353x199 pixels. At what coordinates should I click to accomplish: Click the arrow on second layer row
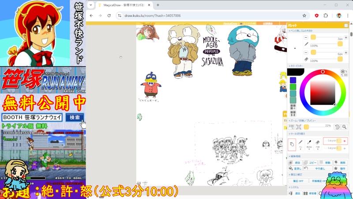(345, 148)
